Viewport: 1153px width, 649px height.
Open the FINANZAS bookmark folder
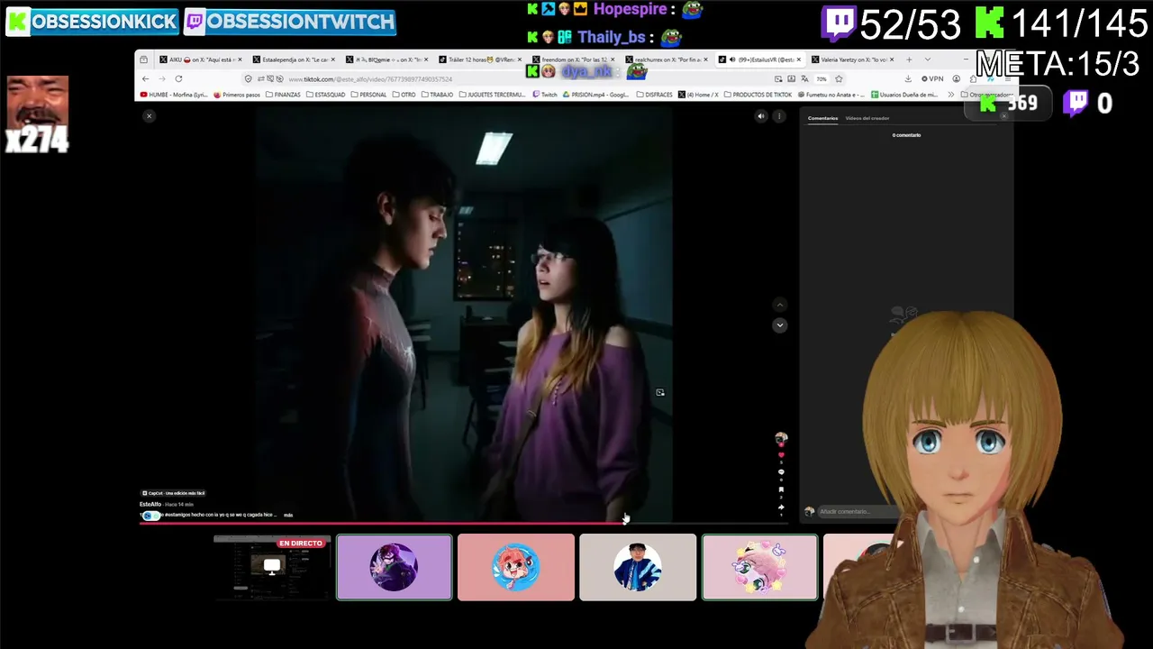point(284,95)
